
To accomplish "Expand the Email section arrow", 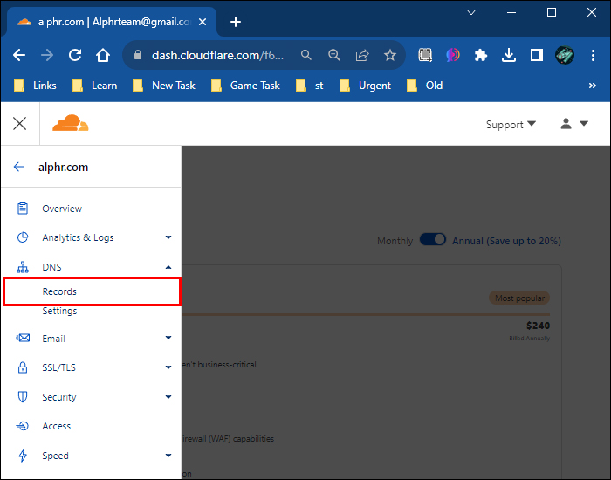I will click(168, 338).
